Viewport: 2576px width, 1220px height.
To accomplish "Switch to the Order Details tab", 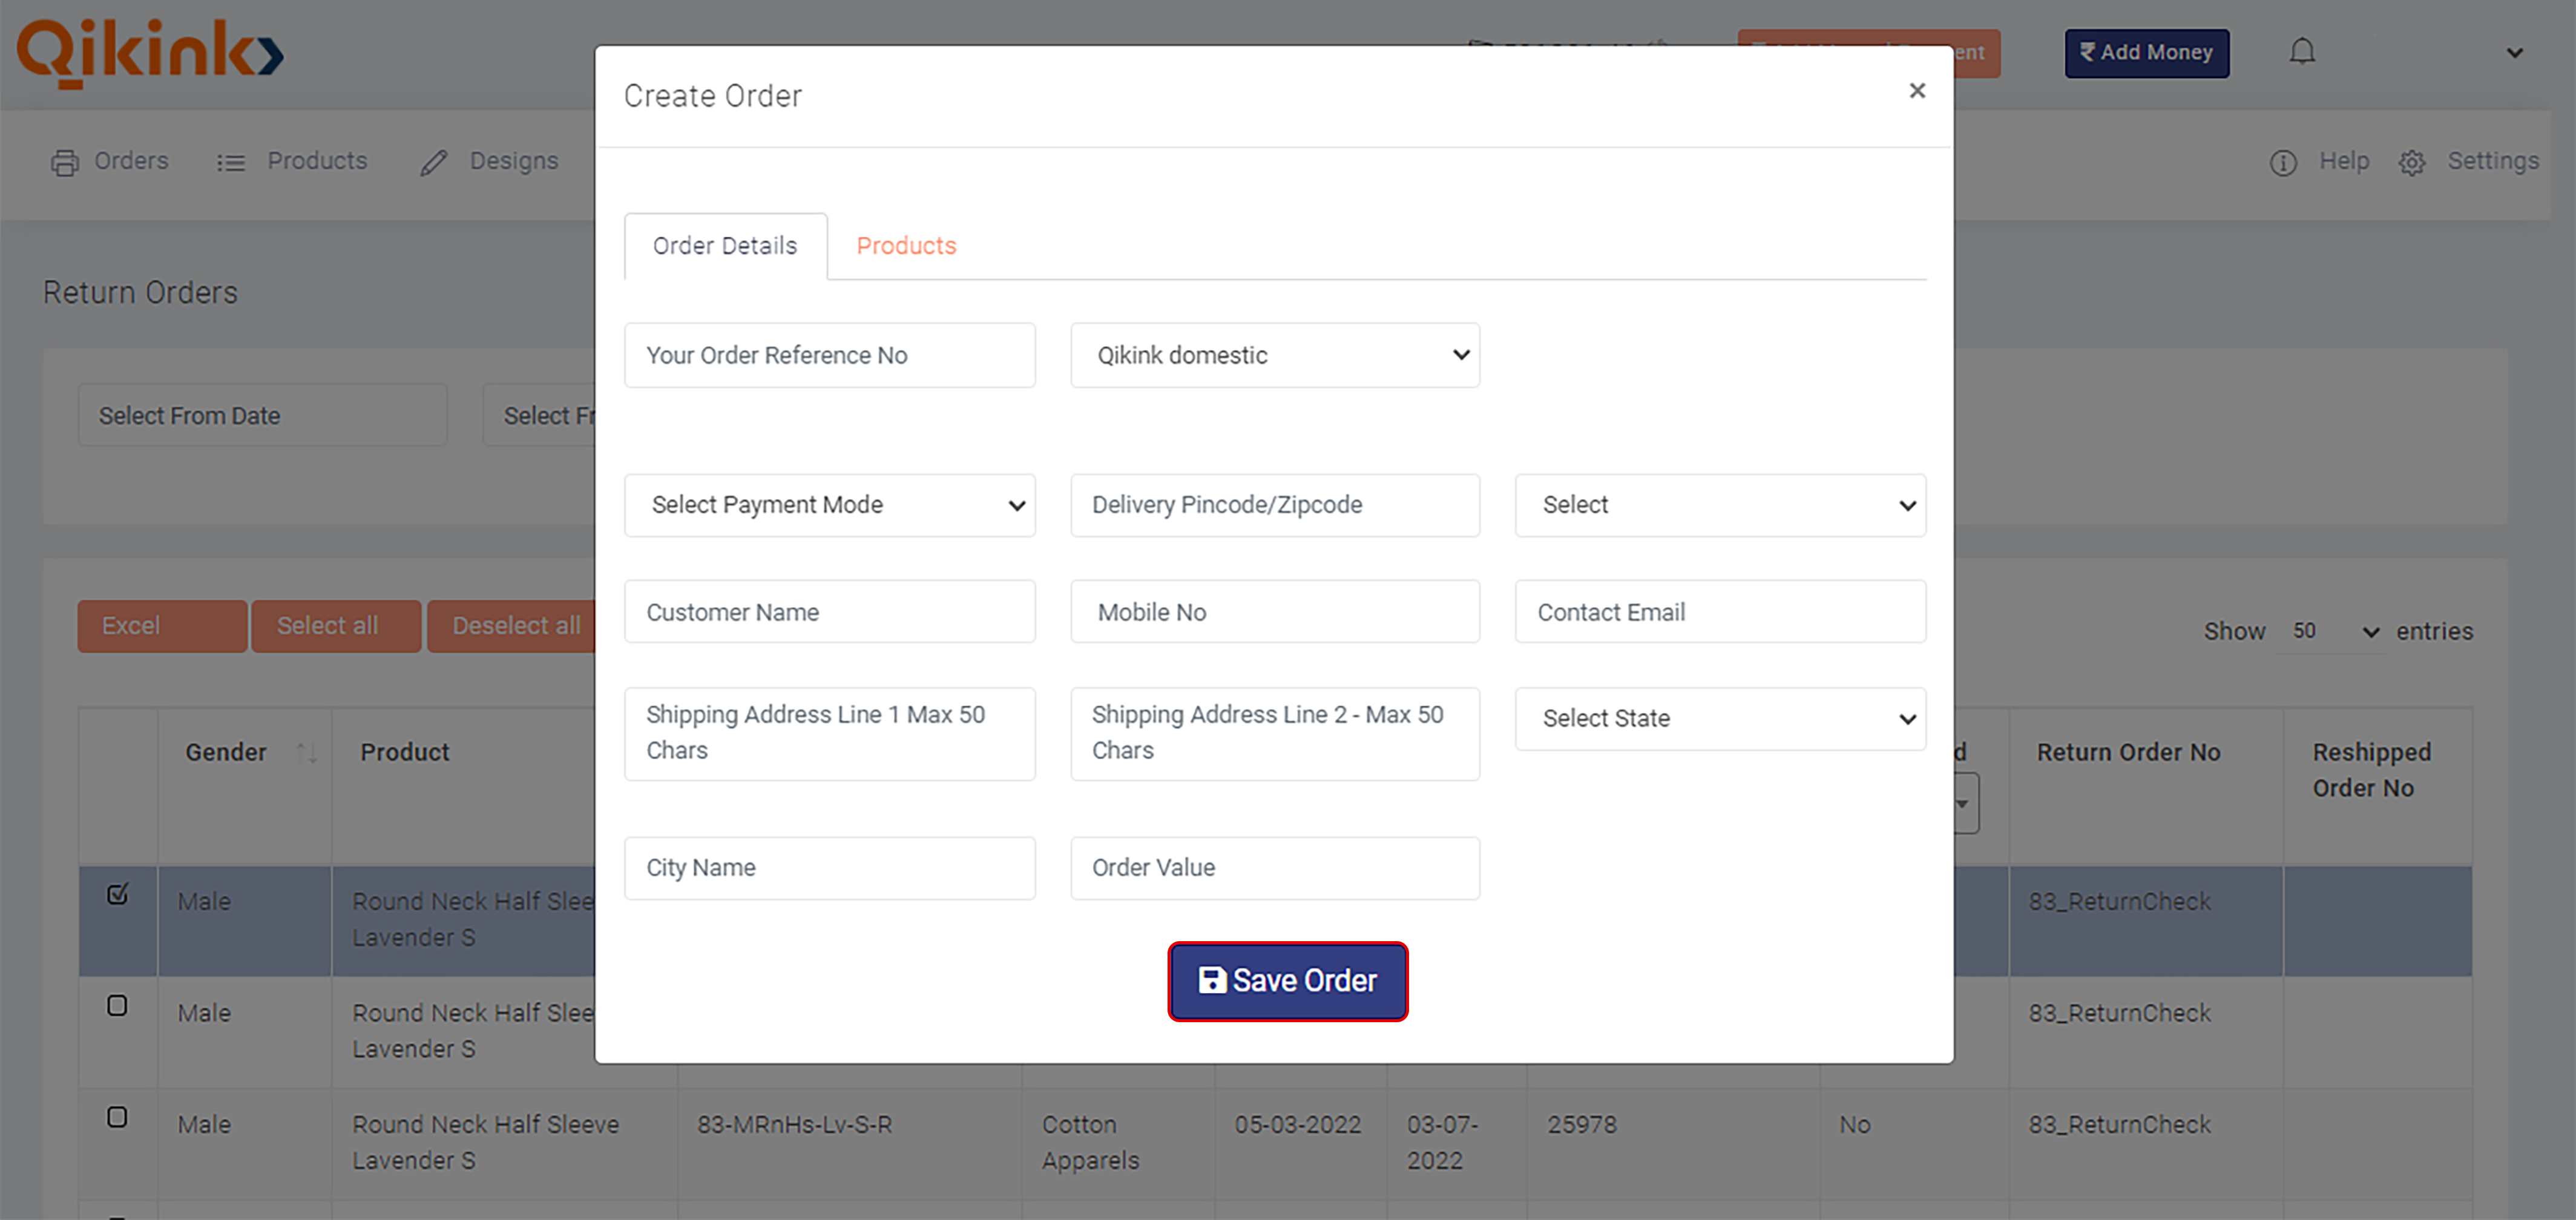I will coord(724,244).
